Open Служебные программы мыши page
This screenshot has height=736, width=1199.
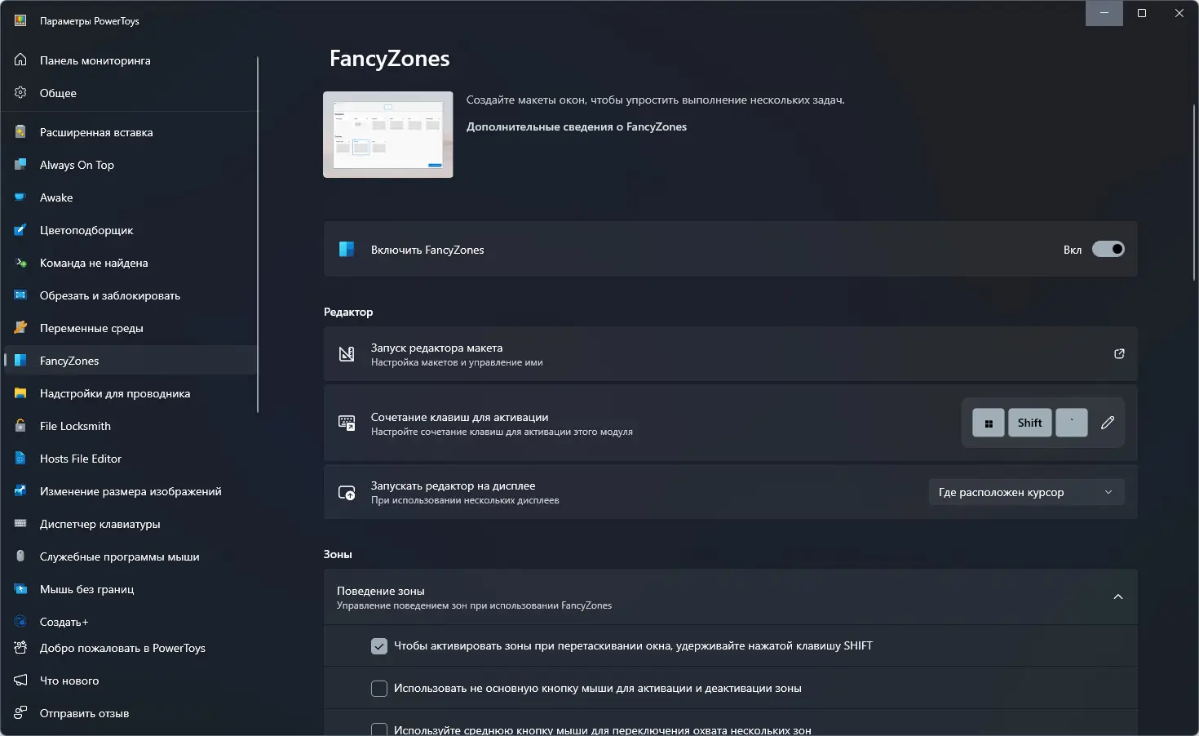[x=131, y=556]
